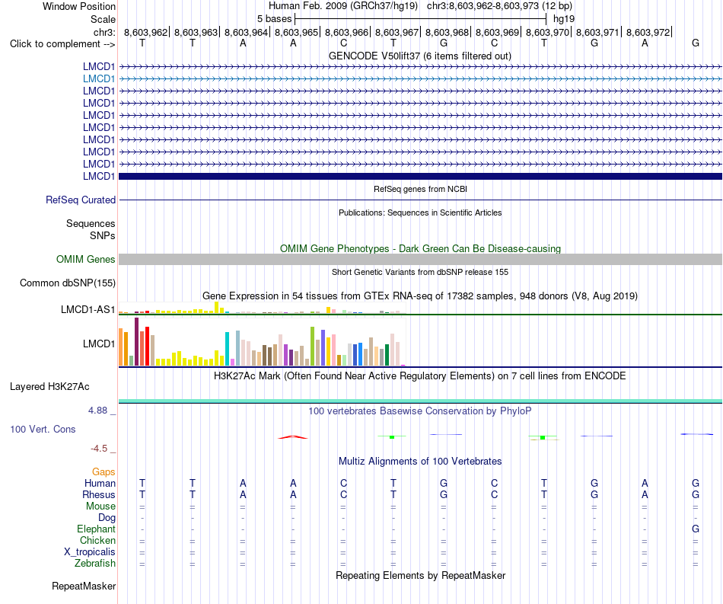Click the '100 Vert. Cons' label
Image resolution: width=723 pixels, height=604 pixels.
[x=43, y=429]
